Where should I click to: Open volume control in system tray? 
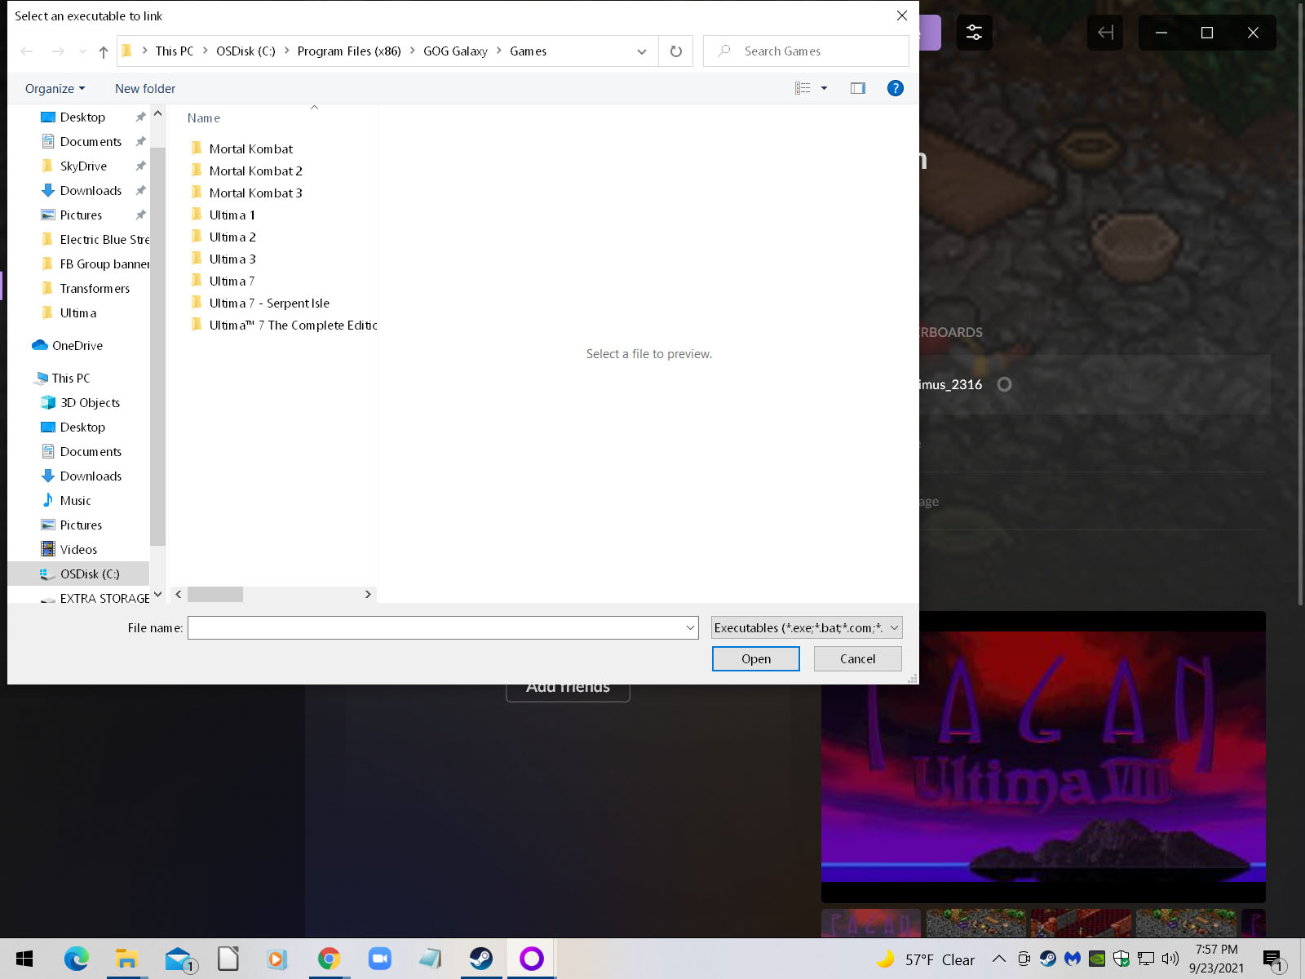1170,959
